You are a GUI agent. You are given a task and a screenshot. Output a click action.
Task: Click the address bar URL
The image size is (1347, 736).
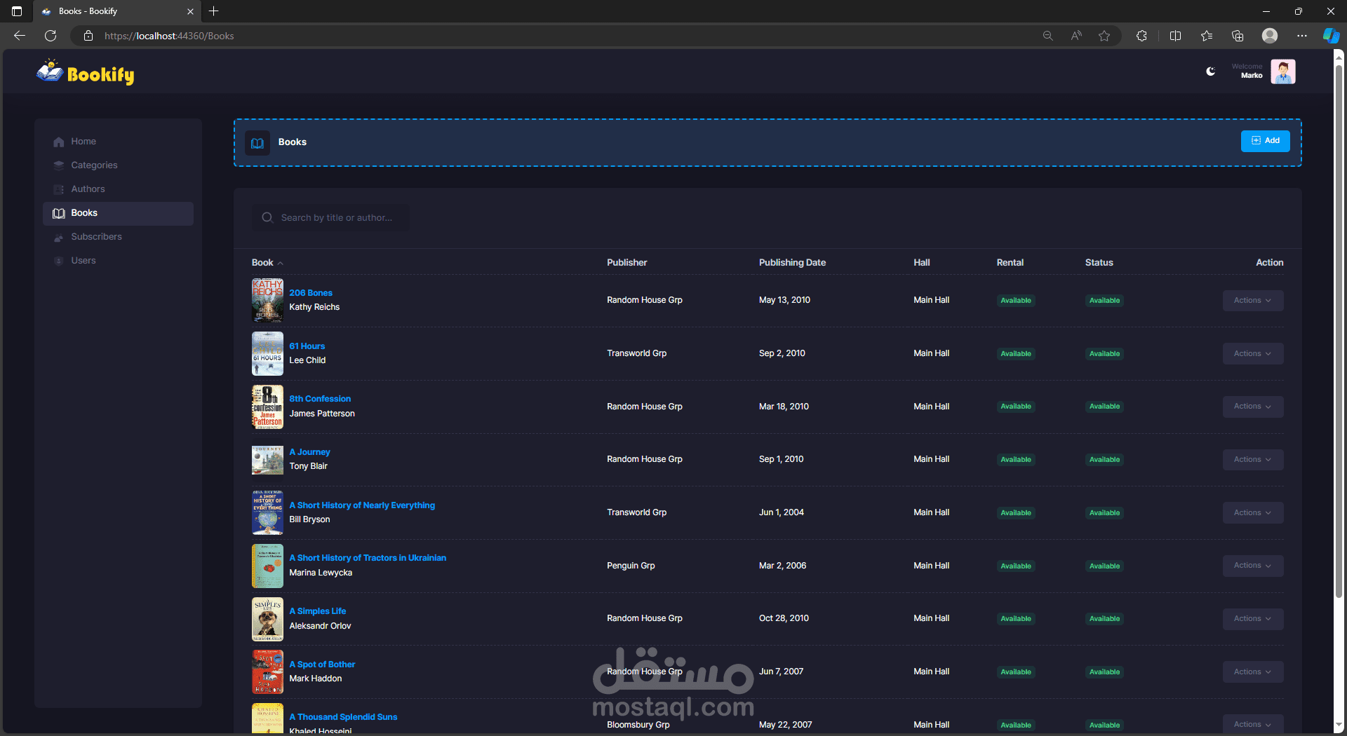coord(169,36)
